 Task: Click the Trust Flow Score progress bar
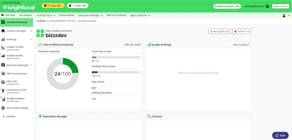[116, 57]
